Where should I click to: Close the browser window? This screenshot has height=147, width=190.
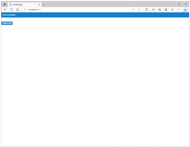click(186, 4)
